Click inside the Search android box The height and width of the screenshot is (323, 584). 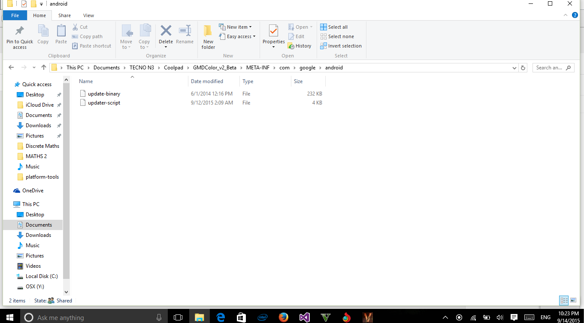[551, 67]
